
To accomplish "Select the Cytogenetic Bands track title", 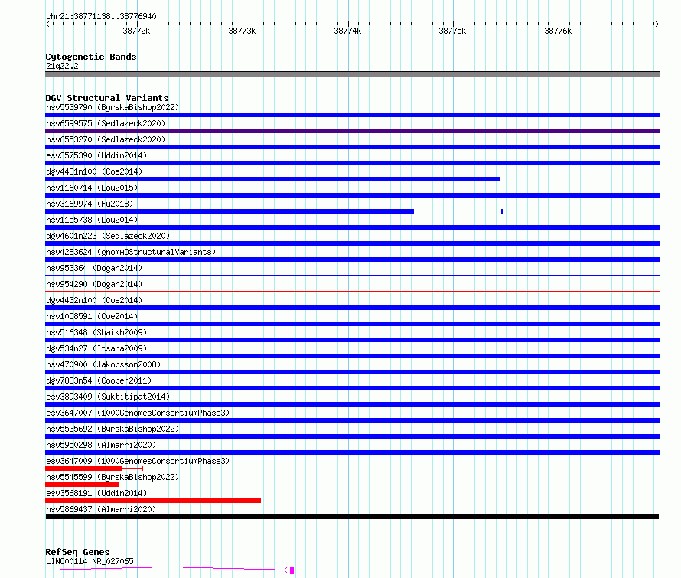I will pyautogui.click(x=91, y=57).
